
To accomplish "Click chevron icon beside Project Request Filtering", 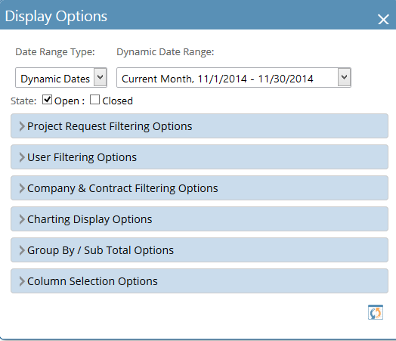I will 22,126.
